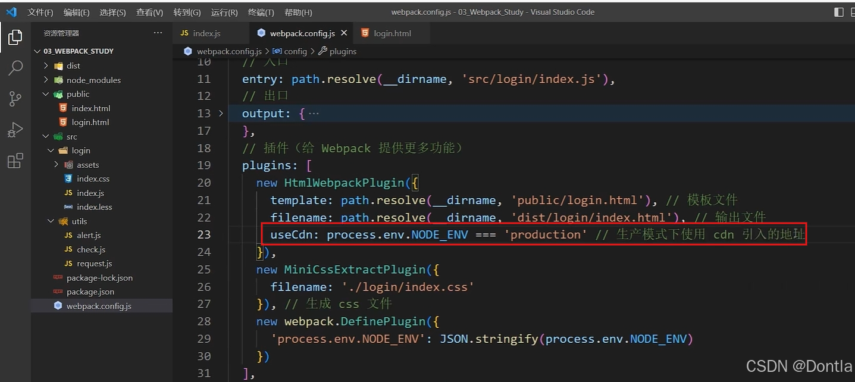The image size is (855, 382).
Task: Click the node_modules folder icon
Action: tap(58, 80)
